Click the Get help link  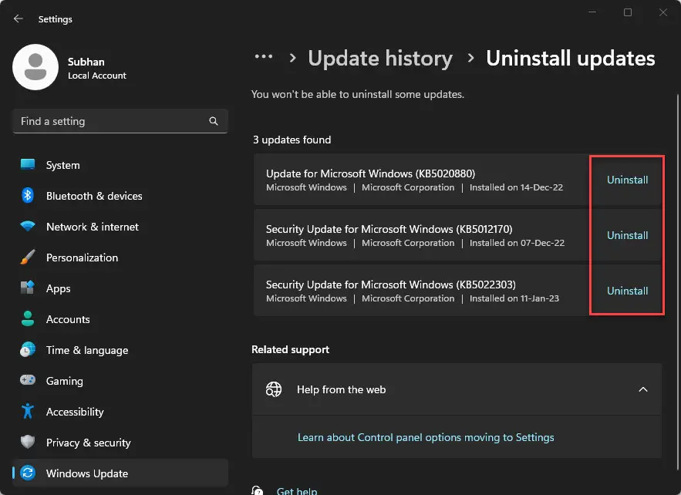point(297,490)
